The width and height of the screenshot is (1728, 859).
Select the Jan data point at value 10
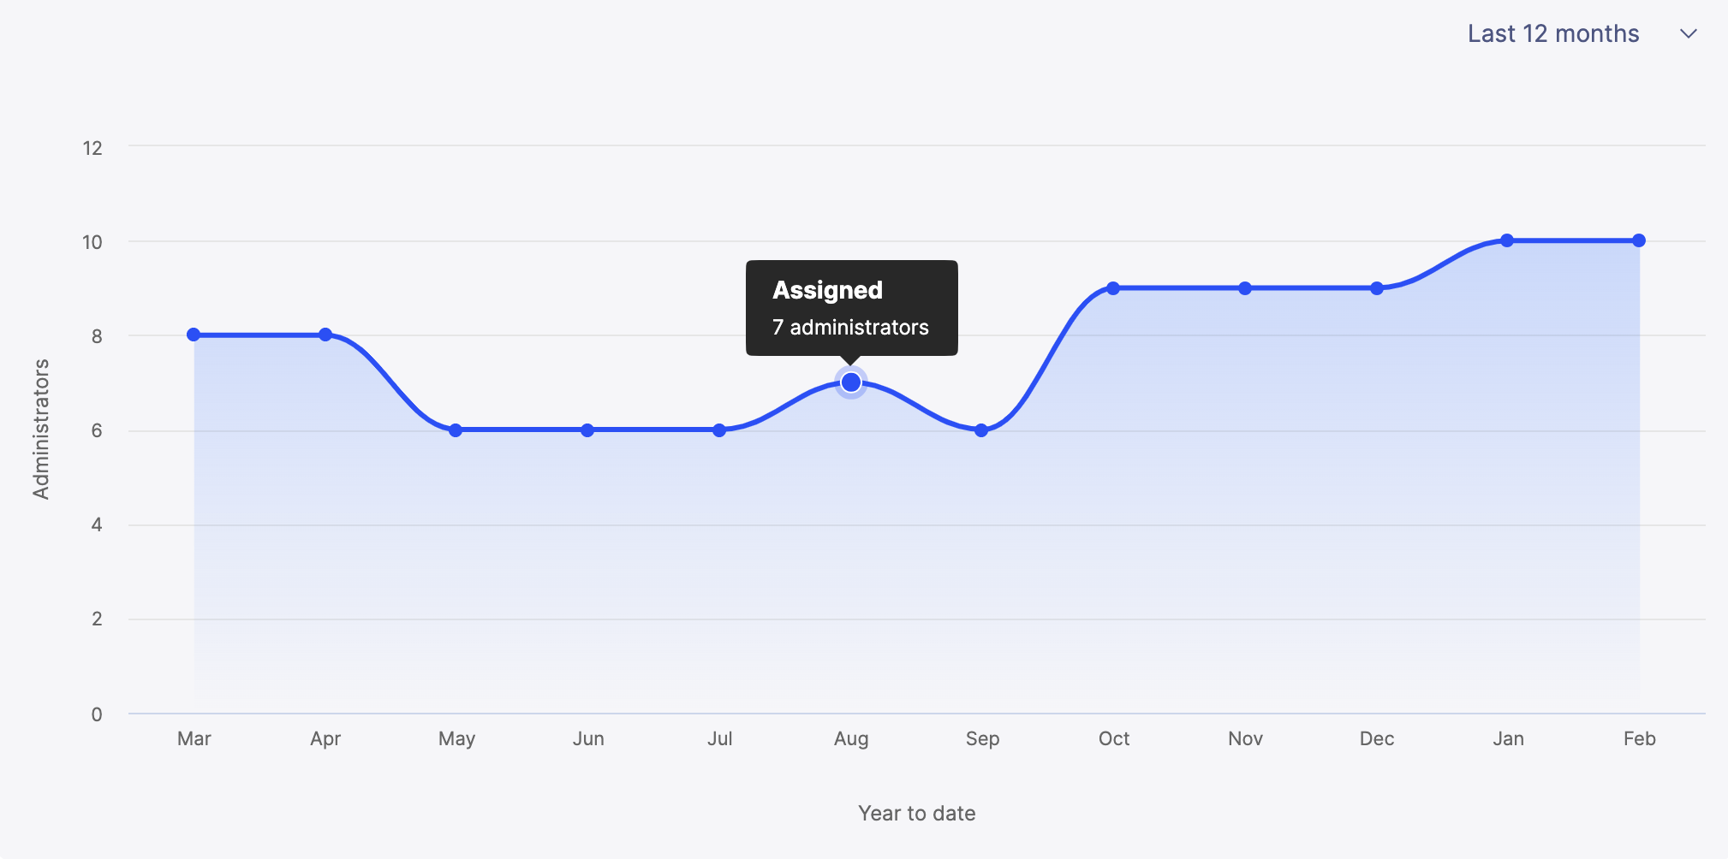1507,241
